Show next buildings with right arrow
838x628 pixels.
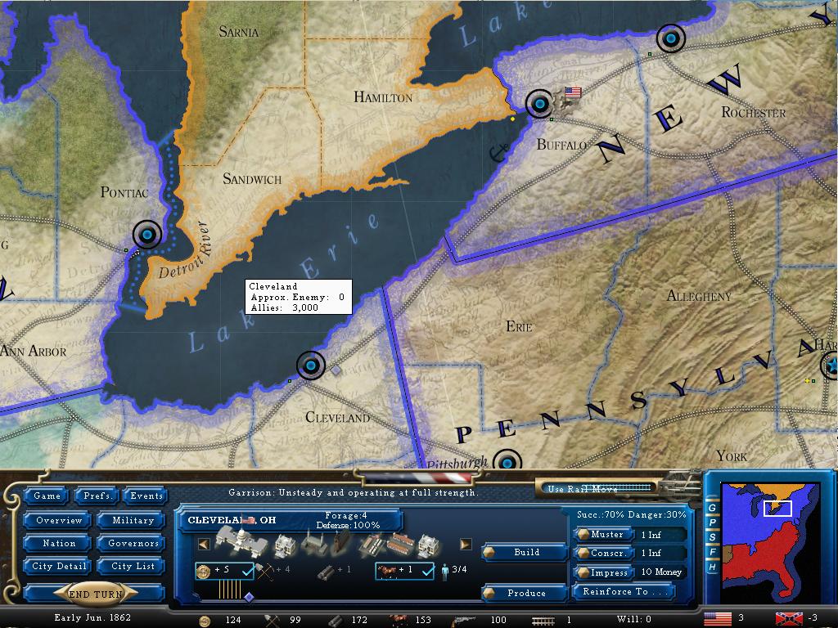[x=466, y=544]
